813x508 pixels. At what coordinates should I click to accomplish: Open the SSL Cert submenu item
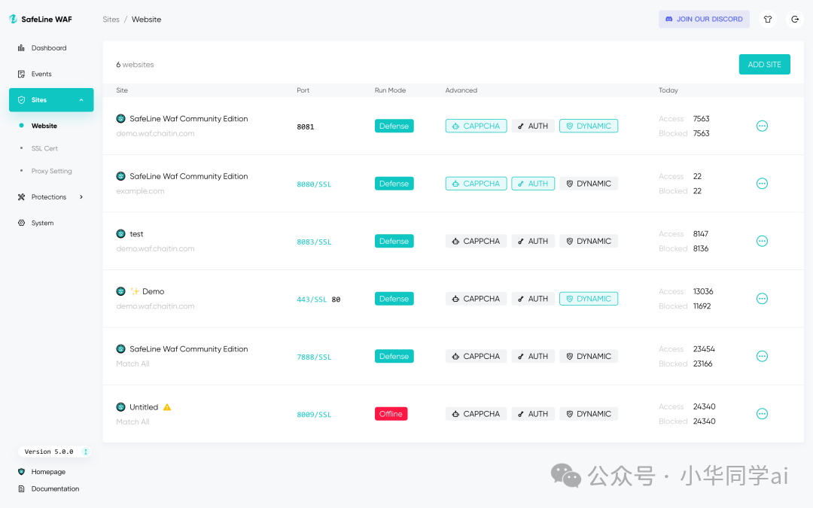(44, 148)
